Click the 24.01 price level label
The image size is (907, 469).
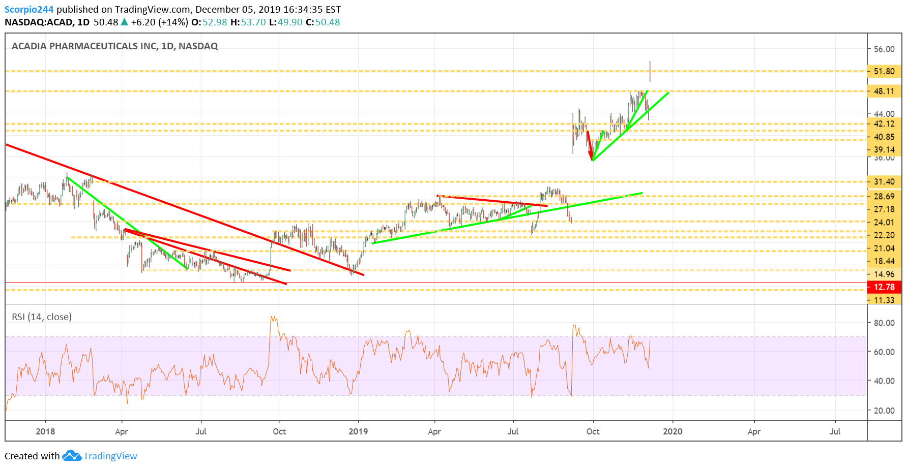point(884,222)
